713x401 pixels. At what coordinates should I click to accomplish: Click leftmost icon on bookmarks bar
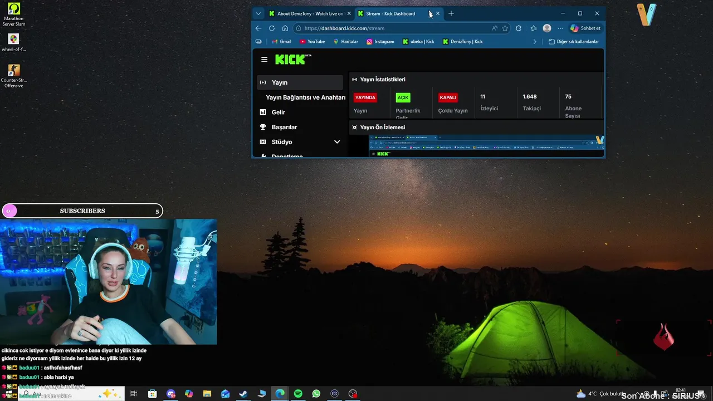[258, 42]
